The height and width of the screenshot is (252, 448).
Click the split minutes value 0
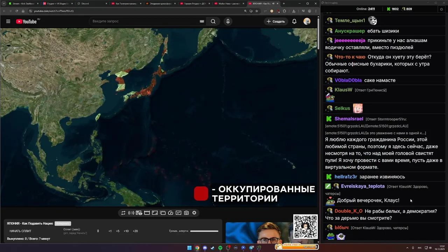pos(98,231)
